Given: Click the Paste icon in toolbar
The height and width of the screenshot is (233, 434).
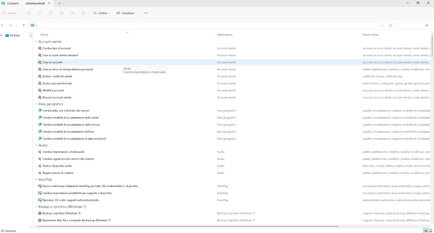Looking at the screenshot, I should coord(51,13).
